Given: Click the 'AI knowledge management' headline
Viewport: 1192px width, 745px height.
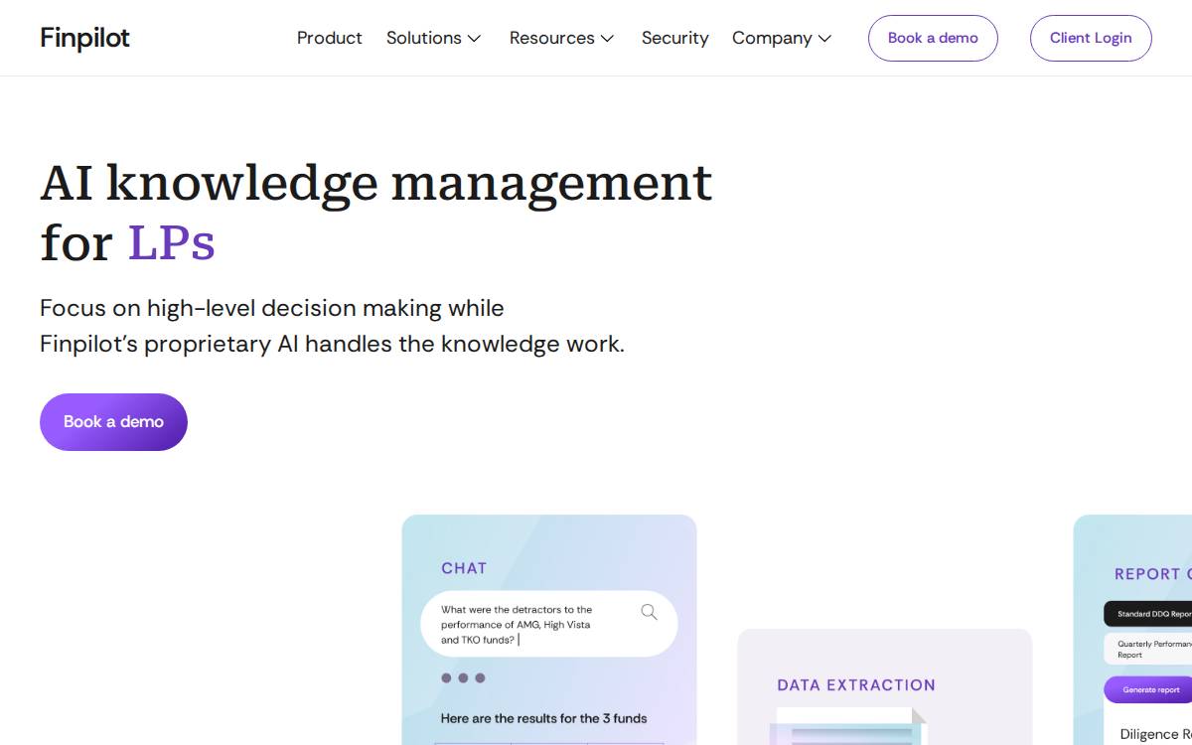Looking at the screenshot, I should pyautogui.click(x=376, y=183).
